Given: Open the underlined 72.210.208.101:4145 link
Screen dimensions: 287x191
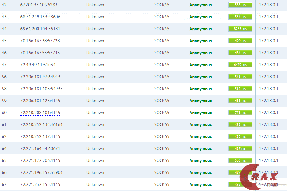Looking at the screenshot, I should tap(40, 113).
